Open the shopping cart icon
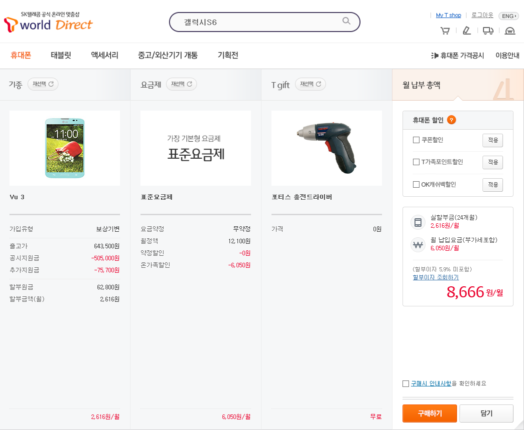This screenshot has height=430, width=524. (445, 31)
